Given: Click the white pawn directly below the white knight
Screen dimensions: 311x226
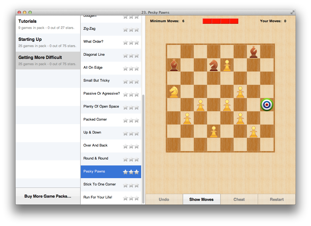Looking at the screenshot, I should (x=187, y=118).
